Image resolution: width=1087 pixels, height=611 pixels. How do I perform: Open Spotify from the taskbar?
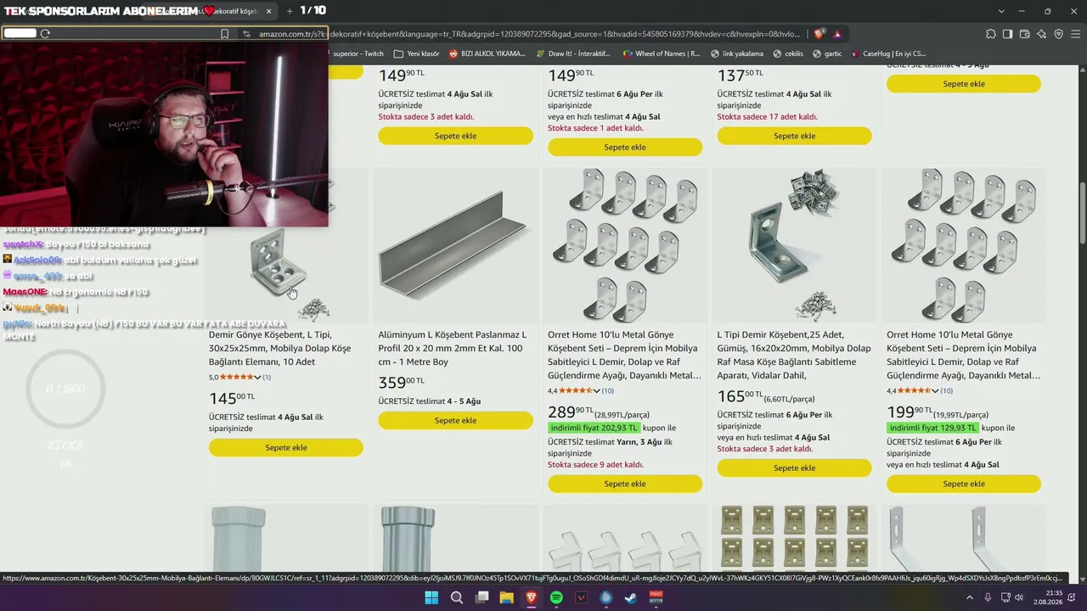coord(556,597)
